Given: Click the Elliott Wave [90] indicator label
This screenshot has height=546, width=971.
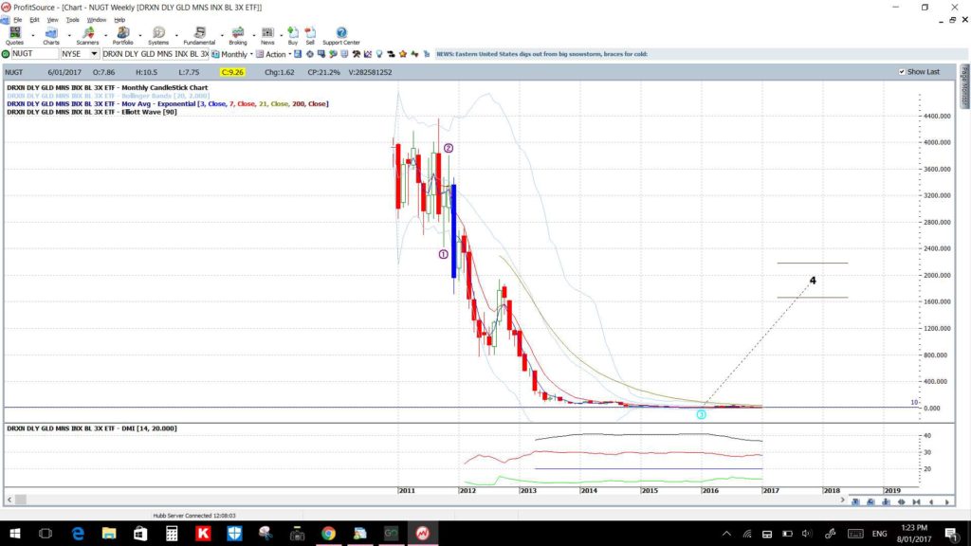Looking at the screenshot, I should (x=92, y=112).
